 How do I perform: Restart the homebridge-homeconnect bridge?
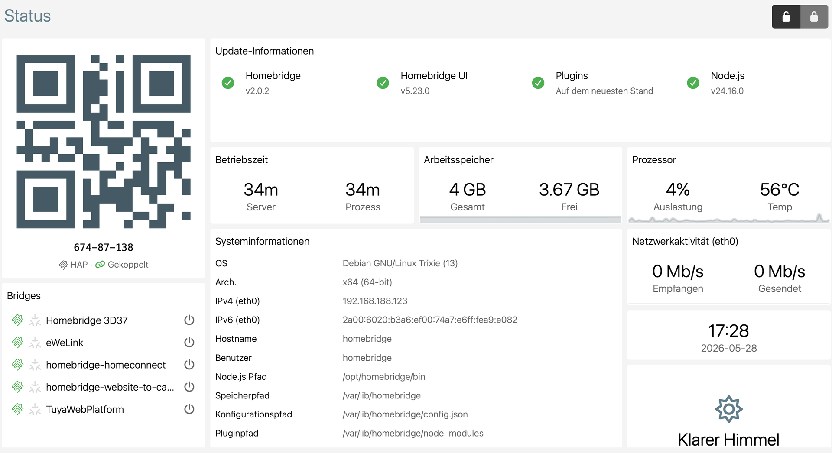(189, 365)
